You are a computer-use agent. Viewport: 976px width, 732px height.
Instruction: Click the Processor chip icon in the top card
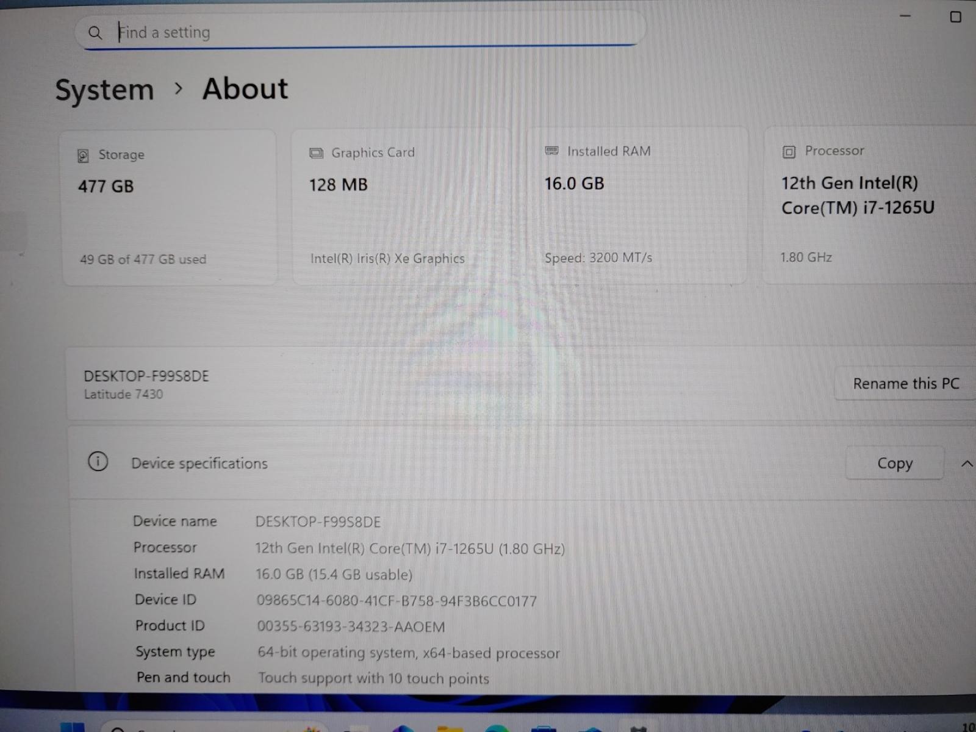tap(789, 151)
